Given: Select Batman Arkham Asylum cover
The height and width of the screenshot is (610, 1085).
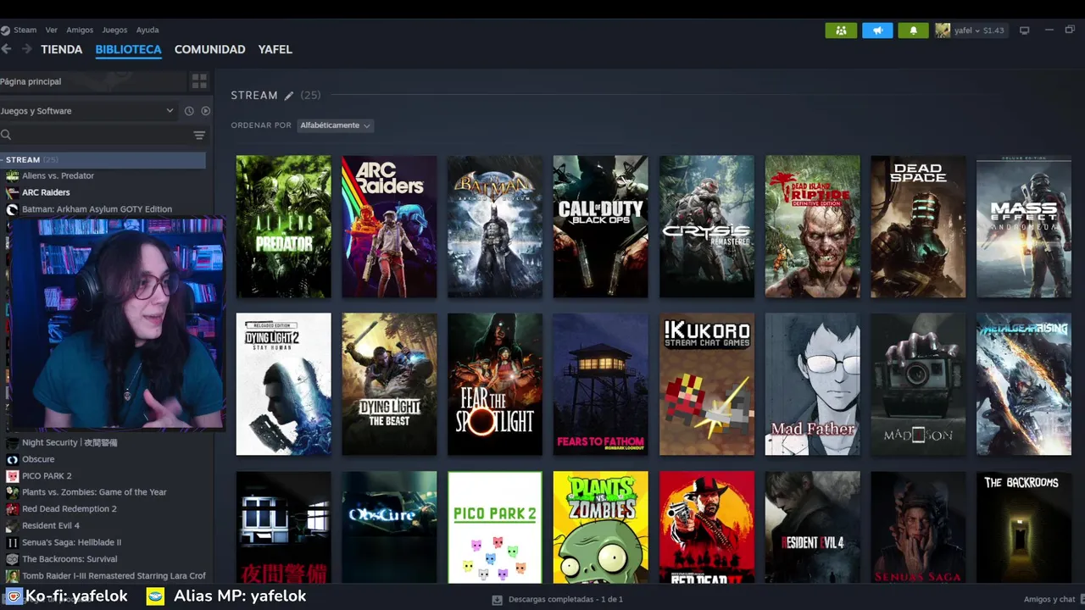Looking at the screenshot, I should [x=495, y=226].
